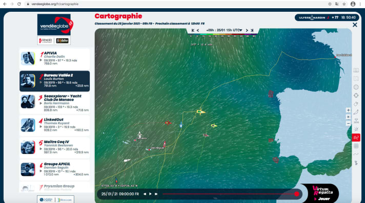Select Bureau Vallée 2 Louis Burton card
The width and height of the screenshot is (365, 203).
pyautogui.click(x=54, y=81)
